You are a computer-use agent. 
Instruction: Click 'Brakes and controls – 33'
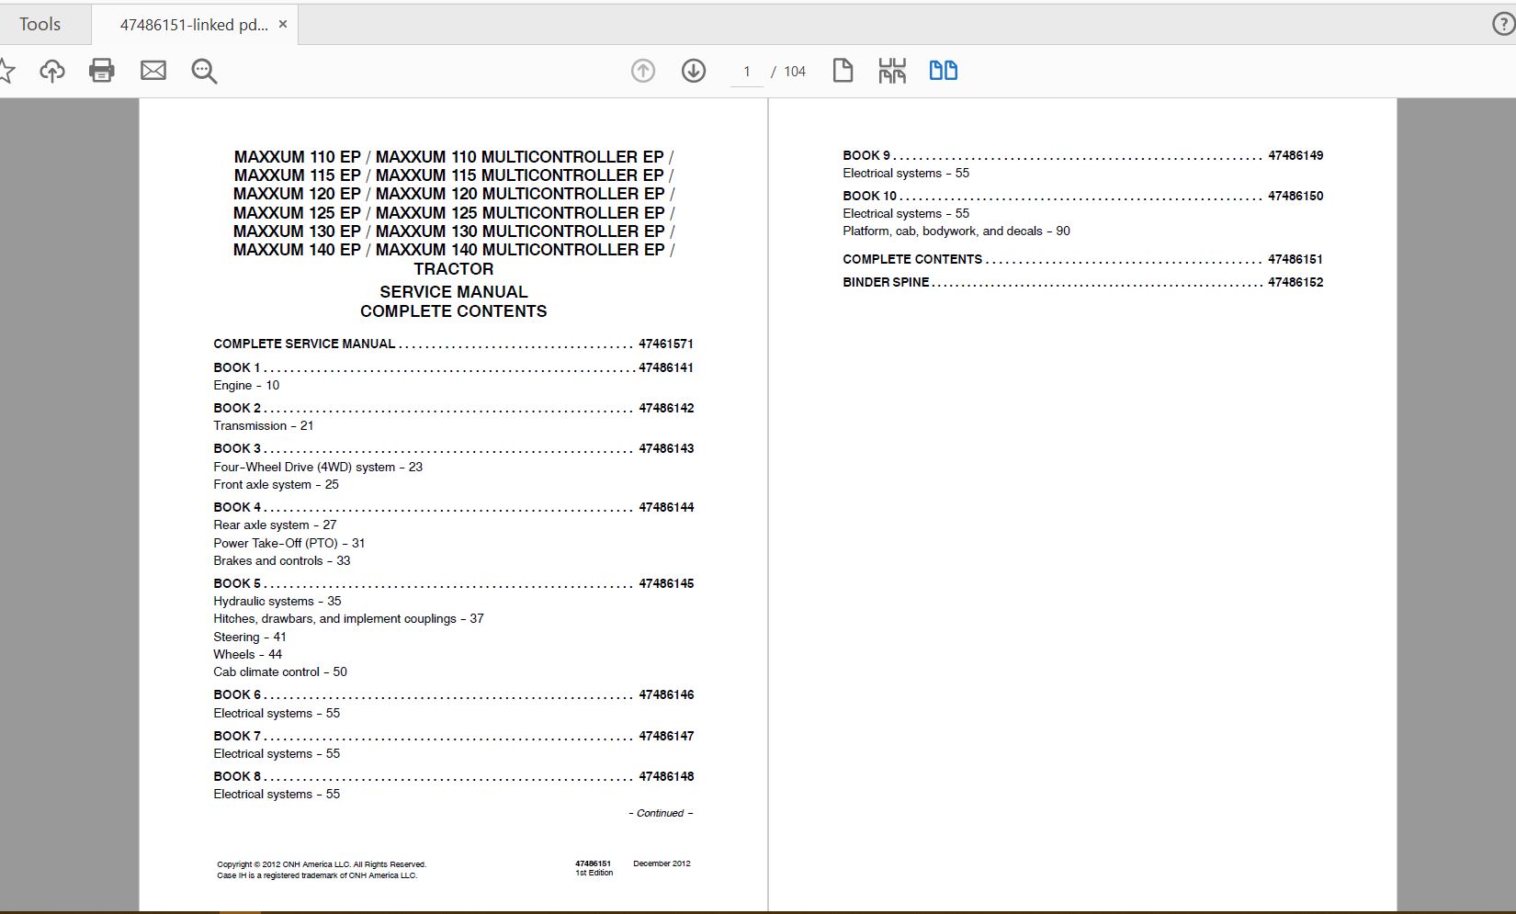pos(282,560)
